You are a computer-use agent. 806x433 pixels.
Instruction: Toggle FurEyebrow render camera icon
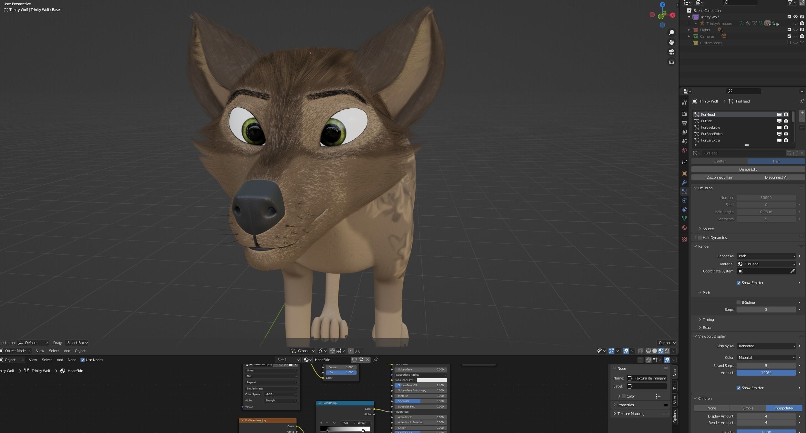[x=786, y=127]
